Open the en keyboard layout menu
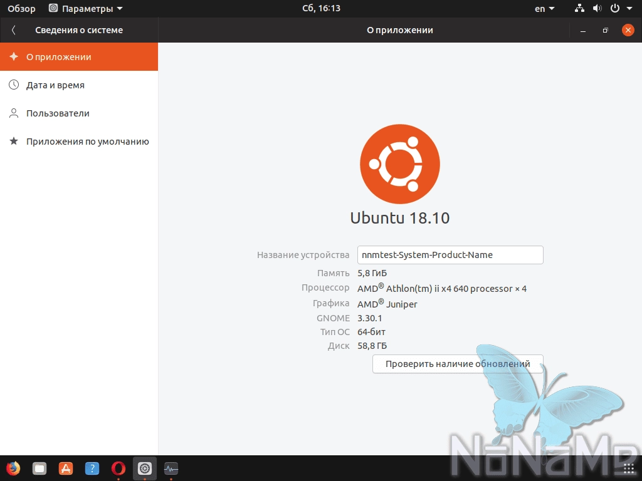This screenshot has height=481, width=642. point(544,9)
